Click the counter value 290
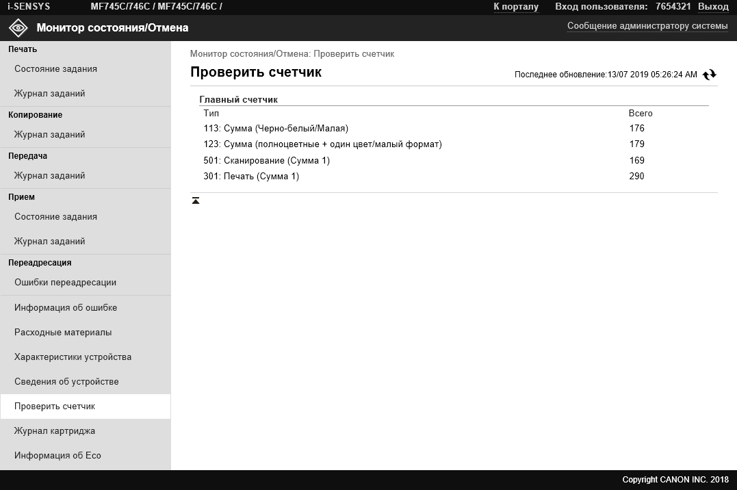 (x=637, y=177)
